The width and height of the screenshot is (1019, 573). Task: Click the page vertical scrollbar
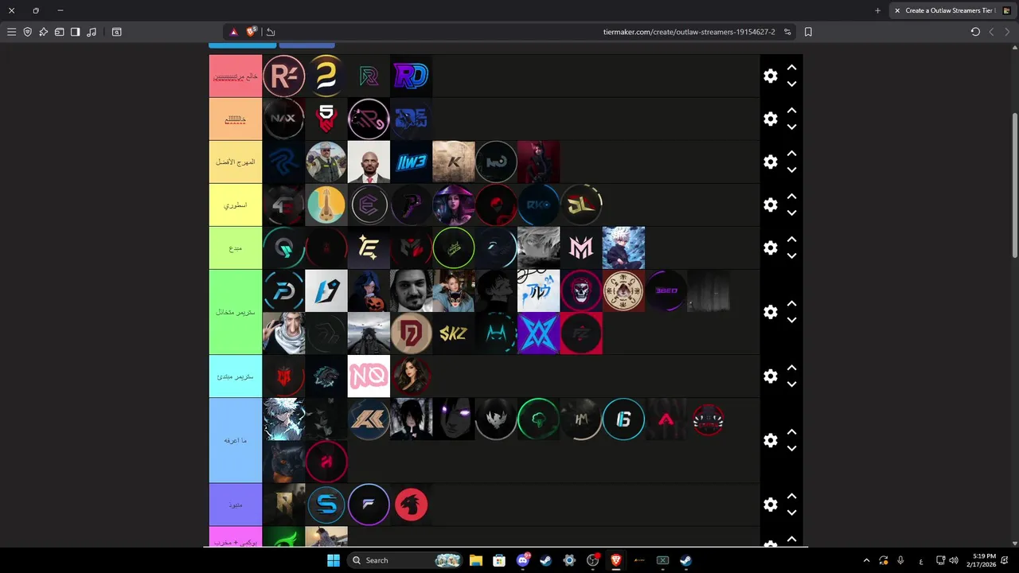[1014, 185]
